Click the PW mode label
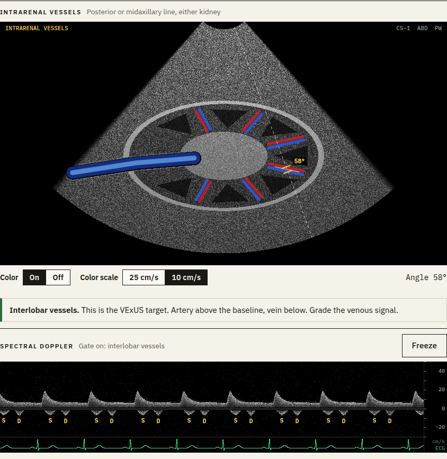The width and height of the screenshot is (447, 459). pos(438,28)
